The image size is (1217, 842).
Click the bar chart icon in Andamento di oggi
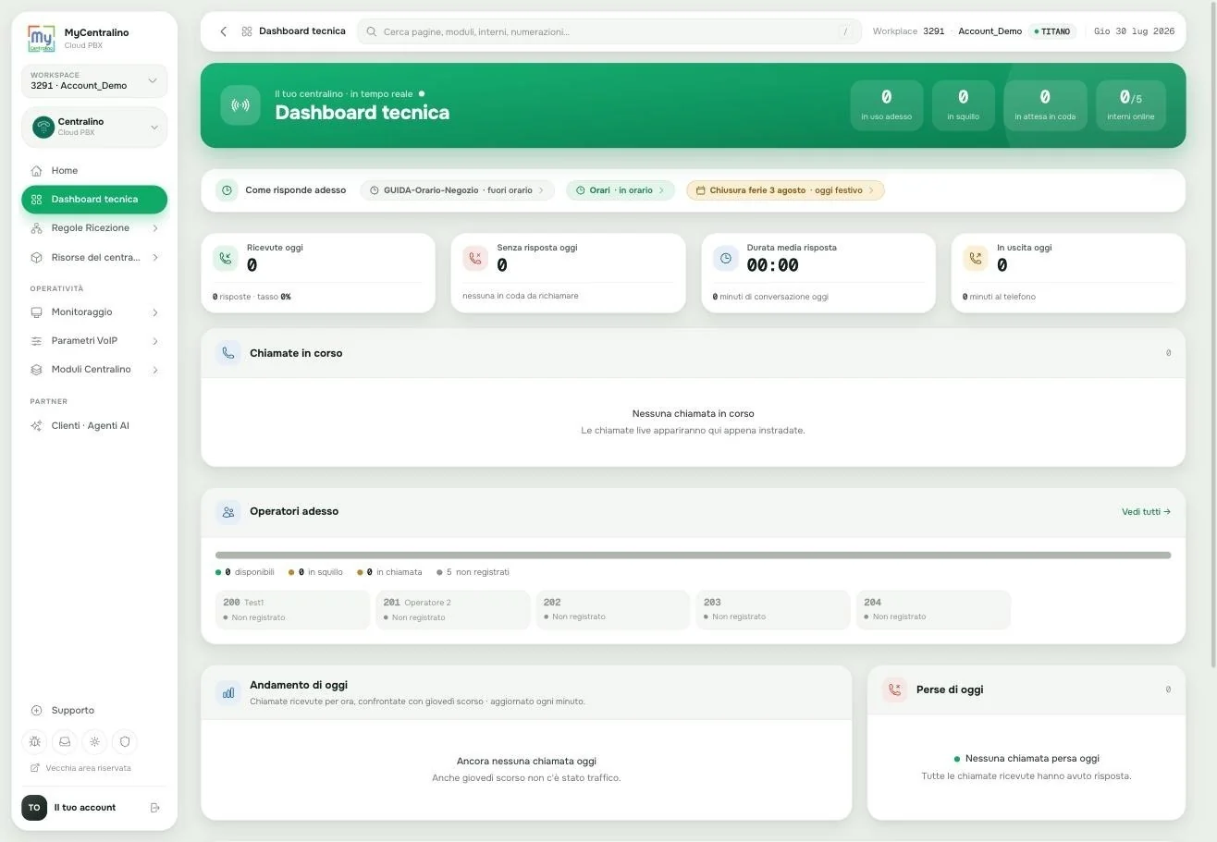coord(228,692)
